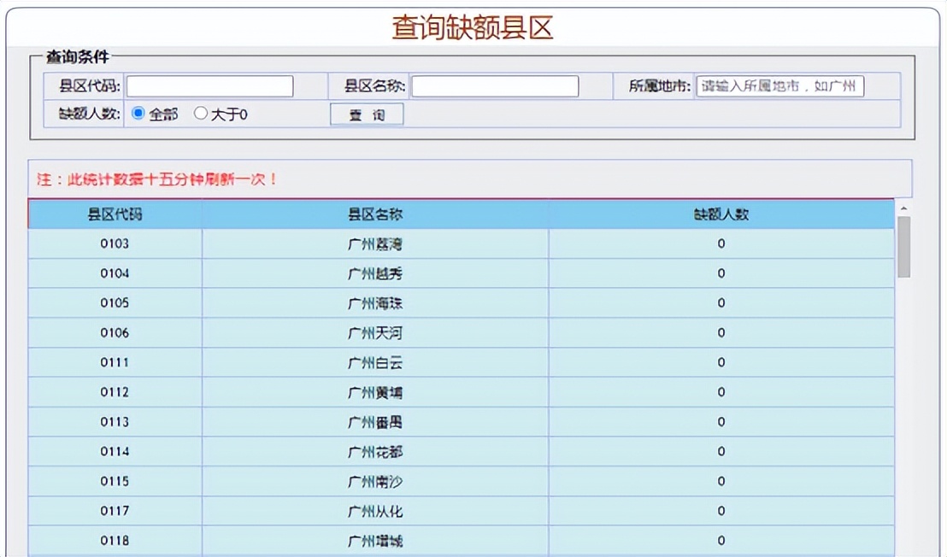947x557 pixels.
Task: Click county code 0105 cell
Action: (x=115, y=303)
